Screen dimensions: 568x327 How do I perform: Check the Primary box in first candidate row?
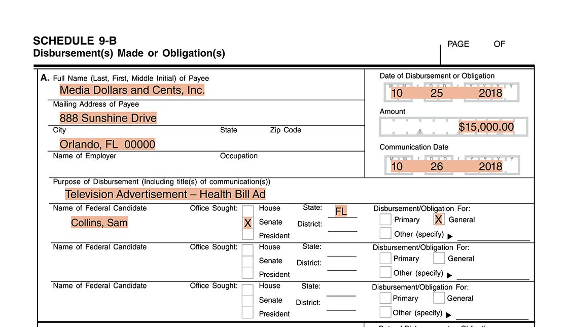pos(385,220)
